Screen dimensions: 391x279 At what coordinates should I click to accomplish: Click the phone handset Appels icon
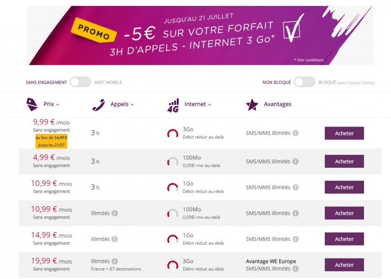[x=98, y=105]
